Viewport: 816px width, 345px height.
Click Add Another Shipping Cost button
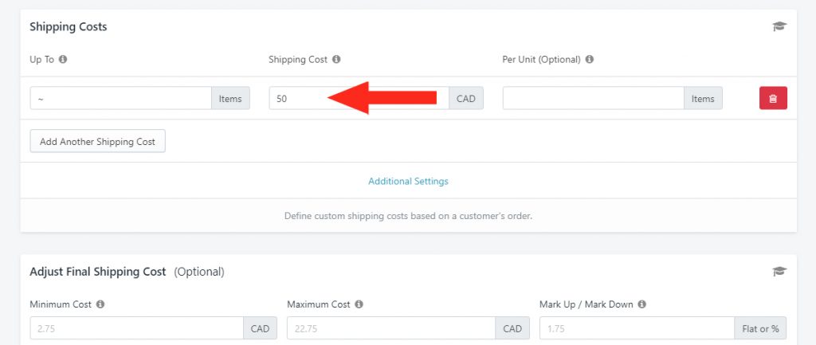pyautogui.click(x=97, y=141)
